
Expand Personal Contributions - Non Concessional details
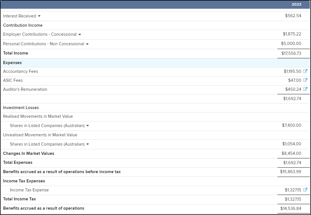click(87, 44)
